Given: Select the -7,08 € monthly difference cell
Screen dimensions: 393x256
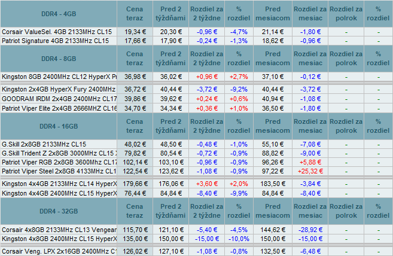Looking at the screenshot, I should point(310,144).
